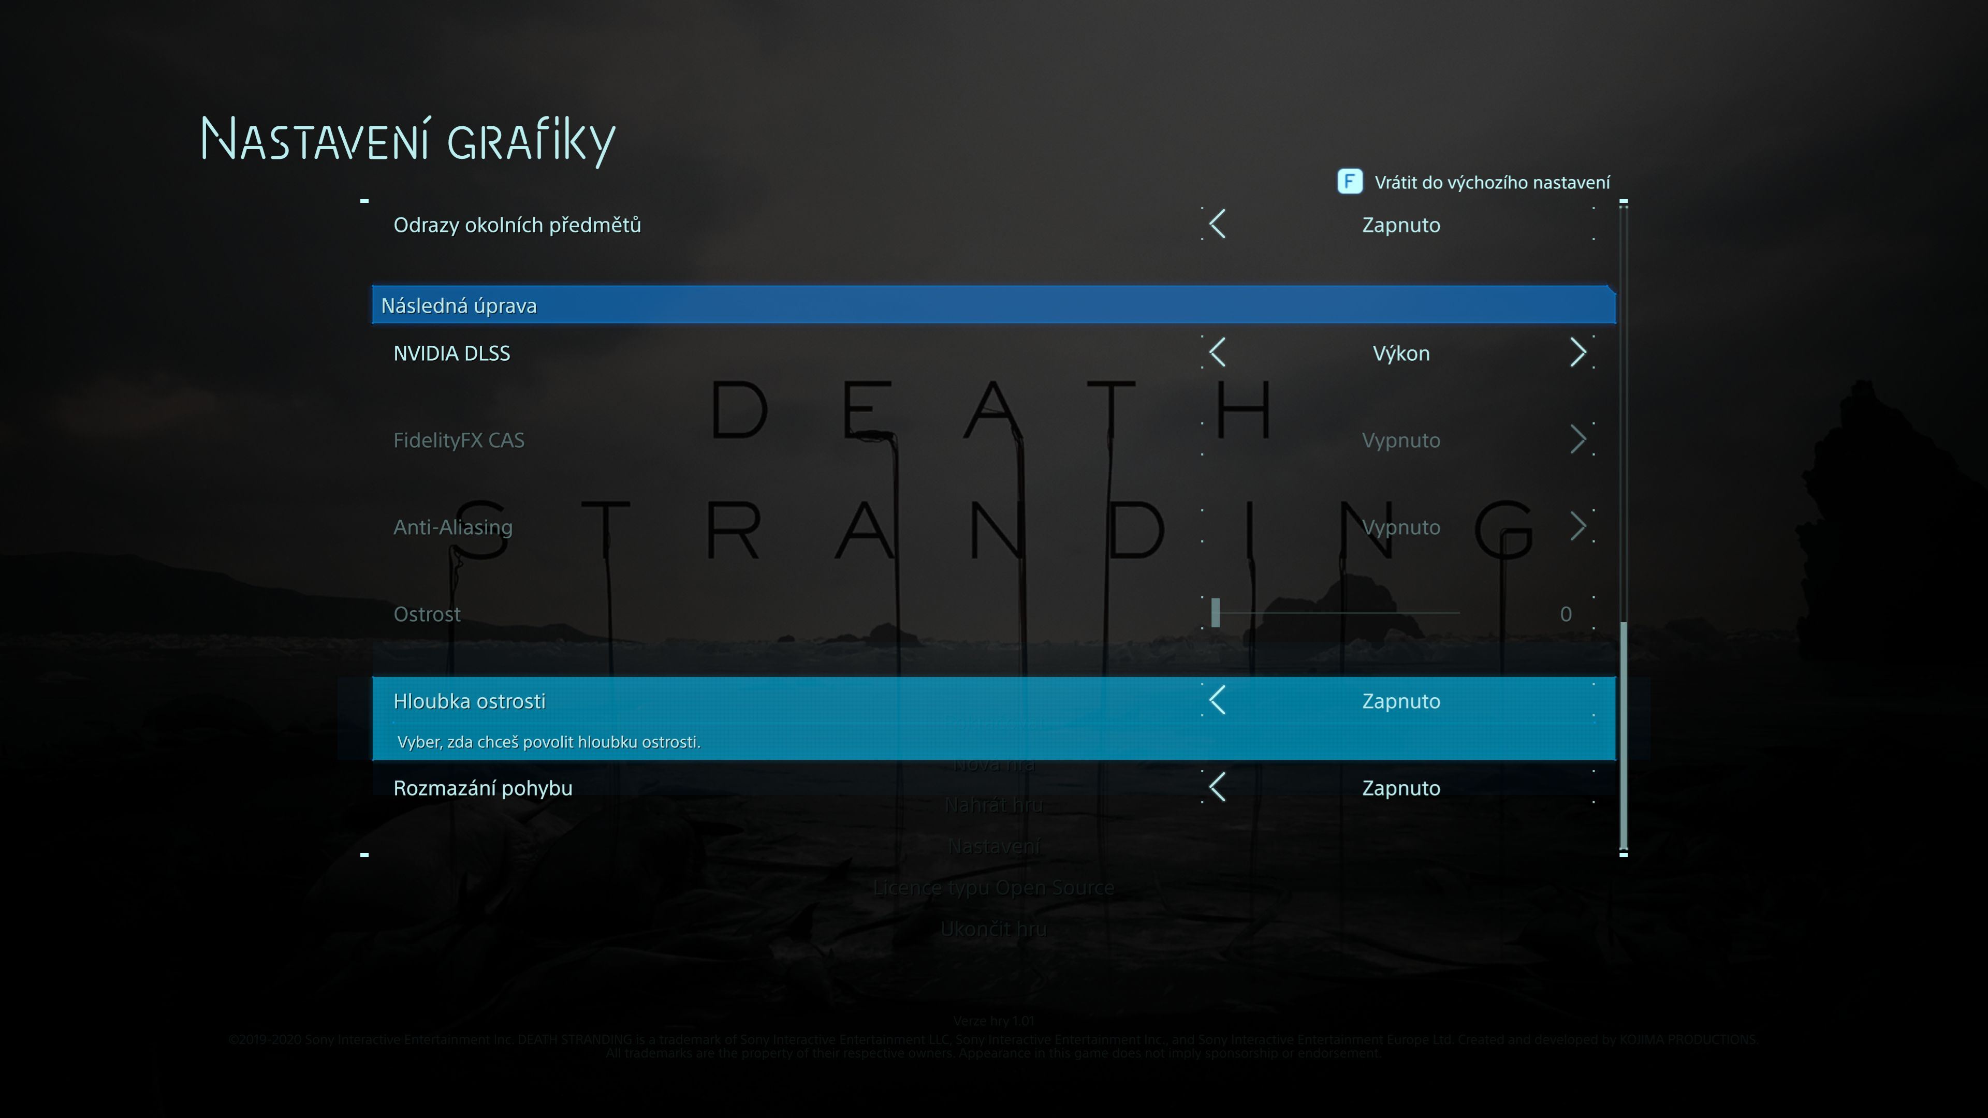Click the settings list scrollbar thumb

pyautogui.click(x=1623, y=735)
